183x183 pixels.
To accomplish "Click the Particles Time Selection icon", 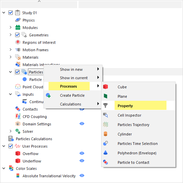I will click(105, 143).
